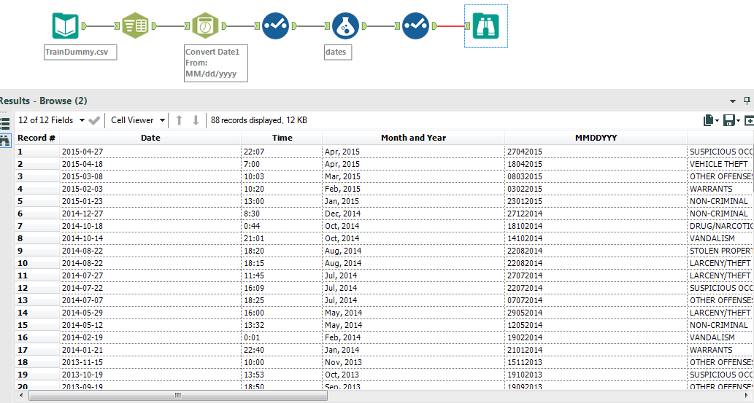
Task: Select the Jan, 2014 cell
Action: tap(414, 350)
